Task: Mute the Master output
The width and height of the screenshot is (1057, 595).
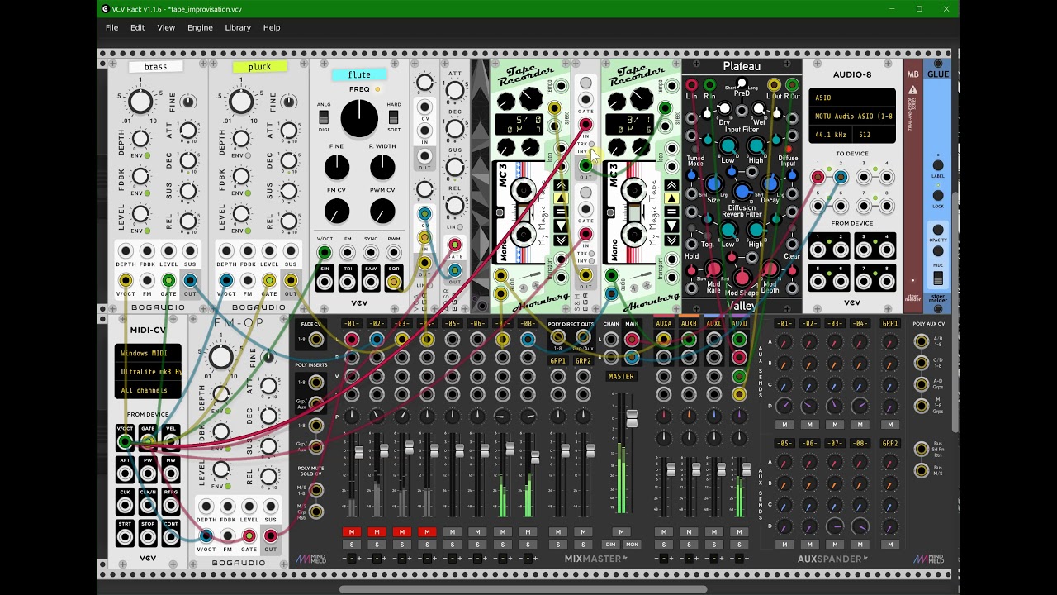Action: point(621,532)
